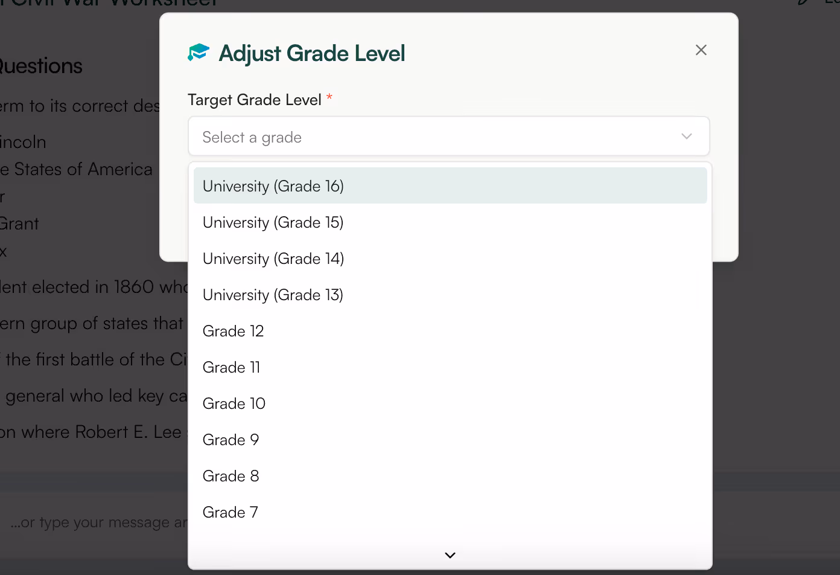Select University (Grade 13) from the list
This screenshot has width=840, height=575.
pyautogui.click(x=273, y=295)
